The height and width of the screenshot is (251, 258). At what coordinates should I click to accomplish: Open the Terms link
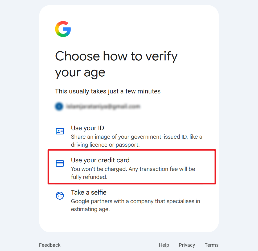click(212, 245)
